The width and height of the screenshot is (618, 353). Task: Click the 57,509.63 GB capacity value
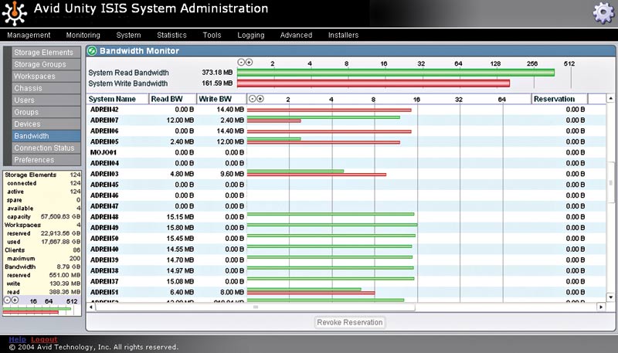point(61,217)
